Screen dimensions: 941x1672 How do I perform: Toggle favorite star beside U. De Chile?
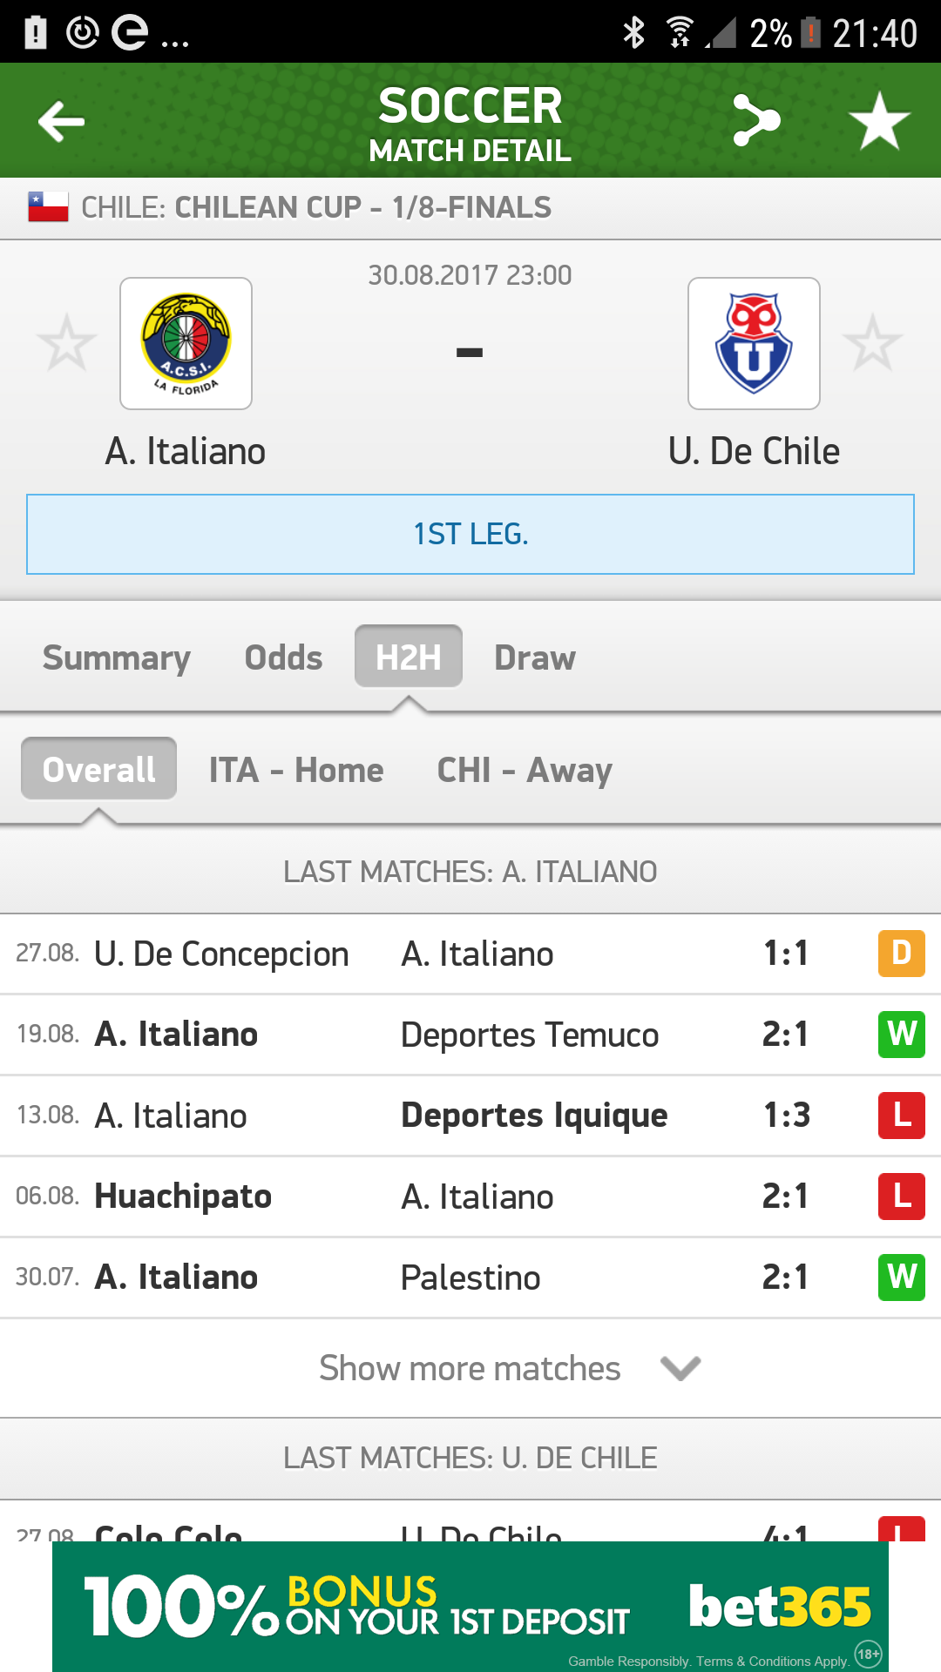click(x=872, y=343)
